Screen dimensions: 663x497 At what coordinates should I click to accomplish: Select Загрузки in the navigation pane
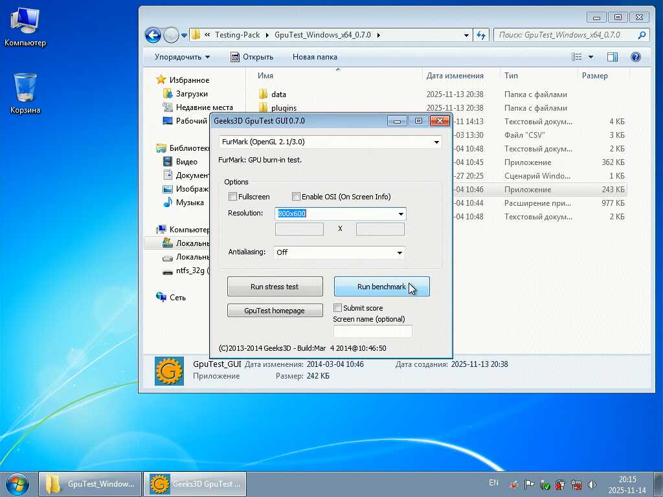(x=192, y=94)
